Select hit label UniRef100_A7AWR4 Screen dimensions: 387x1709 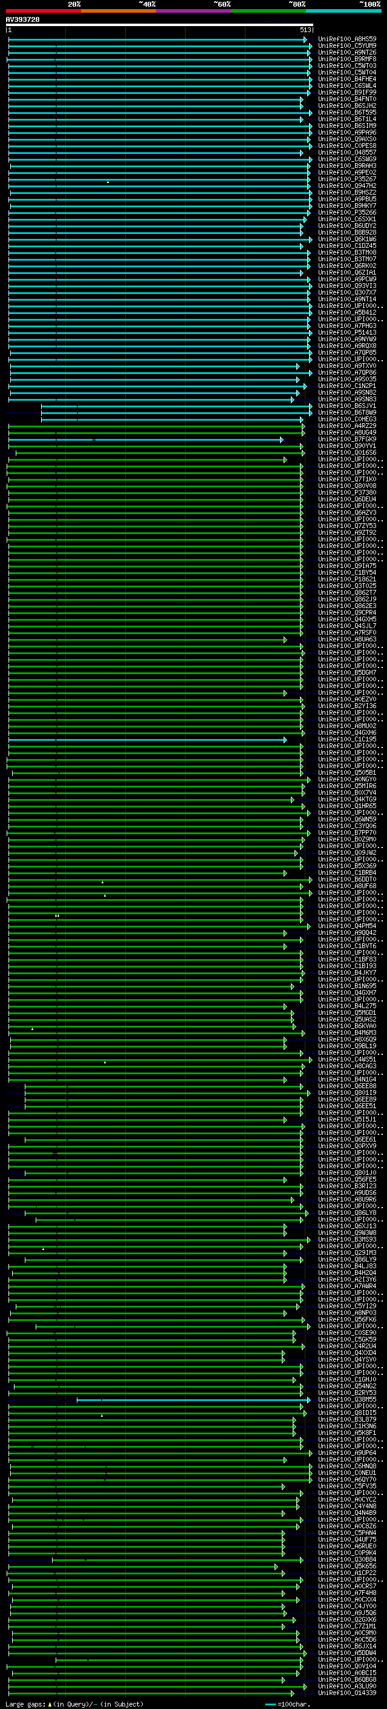click(x=347, y=1286)
